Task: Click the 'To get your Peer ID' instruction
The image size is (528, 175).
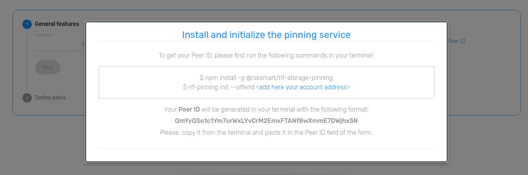Action: pos(266,55)
